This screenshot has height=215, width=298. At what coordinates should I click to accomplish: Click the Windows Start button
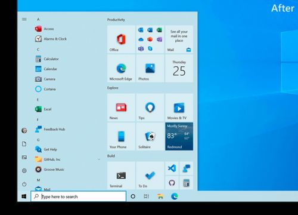tap(24, 196)
